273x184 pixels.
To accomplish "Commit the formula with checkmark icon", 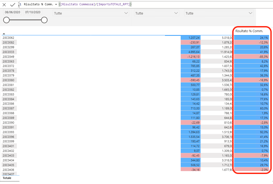I will click(x=13, y=5).
